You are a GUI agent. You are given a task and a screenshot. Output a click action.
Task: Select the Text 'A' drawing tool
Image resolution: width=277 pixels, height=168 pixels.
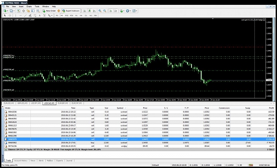[39, 16]
